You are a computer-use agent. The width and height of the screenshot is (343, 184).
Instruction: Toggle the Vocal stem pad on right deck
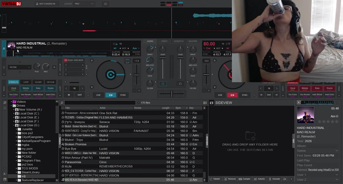tap(293, 88)
